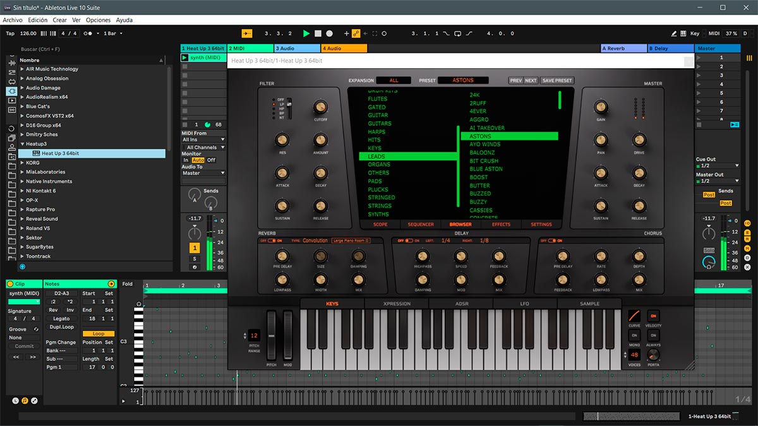Open the Cue Out 1/2 dropdown
The height and width of the screenshot is (426, 758).
click(717, 166)
